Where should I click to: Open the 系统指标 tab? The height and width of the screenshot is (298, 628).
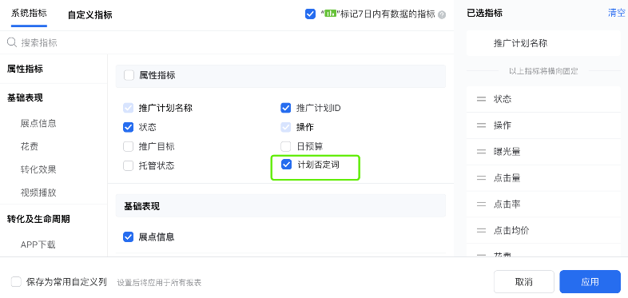29,14
